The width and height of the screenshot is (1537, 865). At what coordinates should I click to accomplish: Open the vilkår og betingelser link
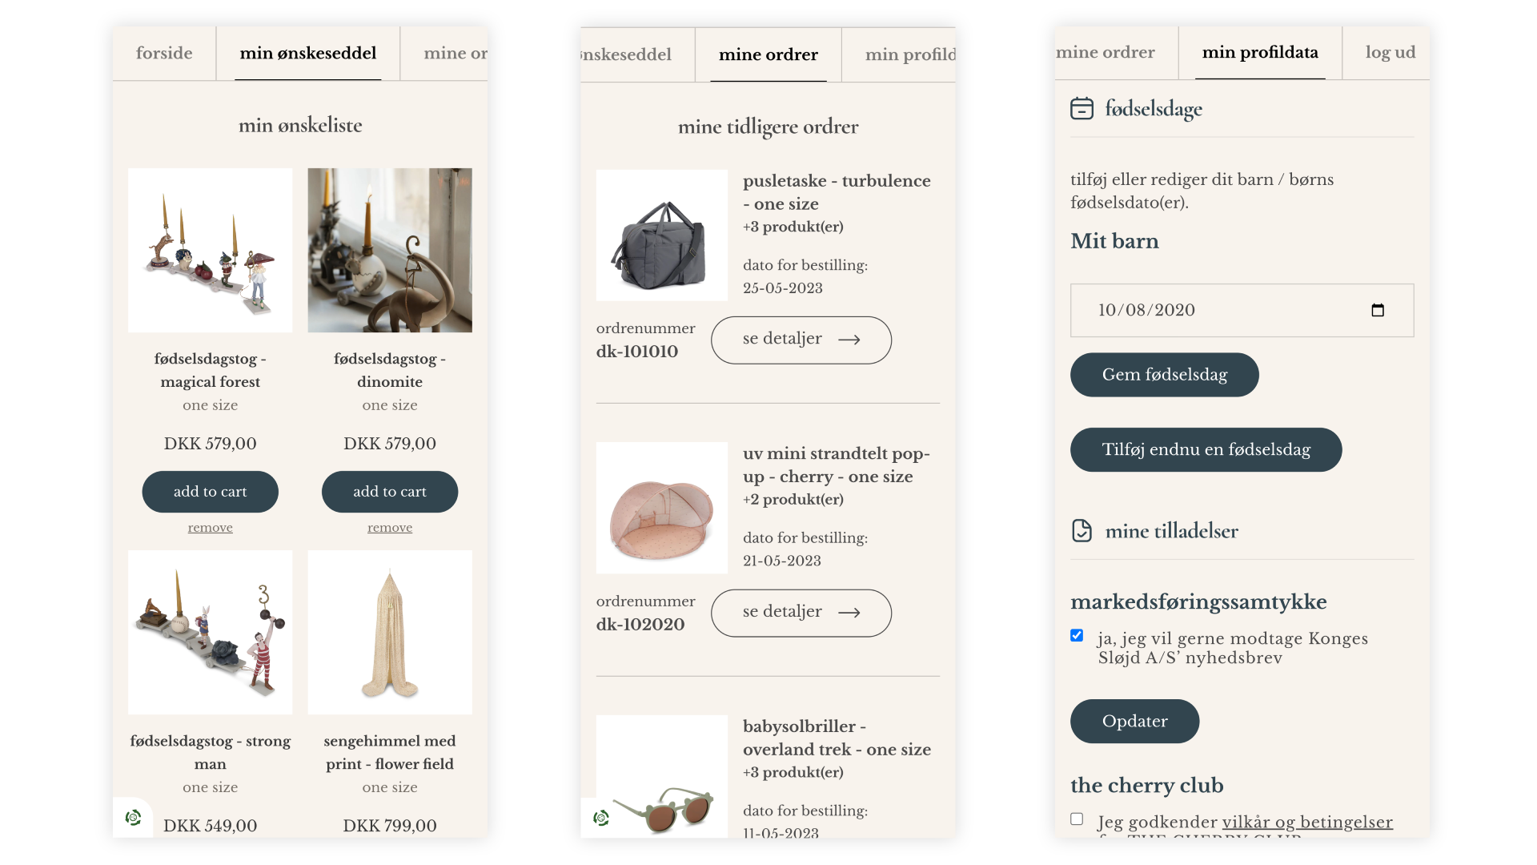pos(1307,822)
